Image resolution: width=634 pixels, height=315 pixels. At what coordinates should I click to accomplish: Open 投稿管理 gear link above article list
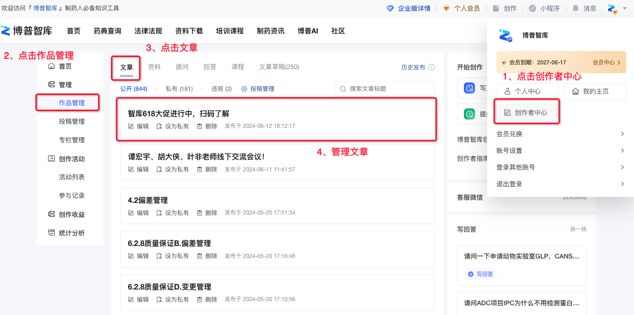(x=258, y=89)
